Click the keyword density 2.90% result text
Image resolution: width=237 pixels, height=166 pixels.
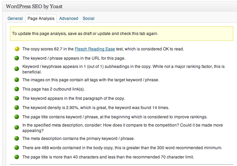coord(96,108)
